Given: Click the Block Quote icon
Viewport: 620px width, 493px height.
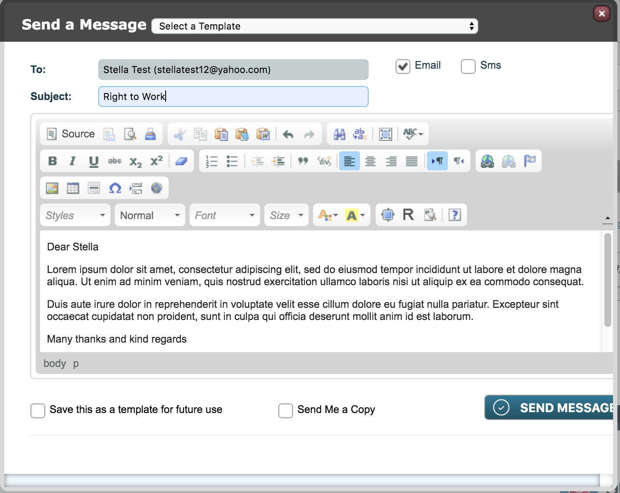Looking at the screenshot, I should (x=303, y=161).
